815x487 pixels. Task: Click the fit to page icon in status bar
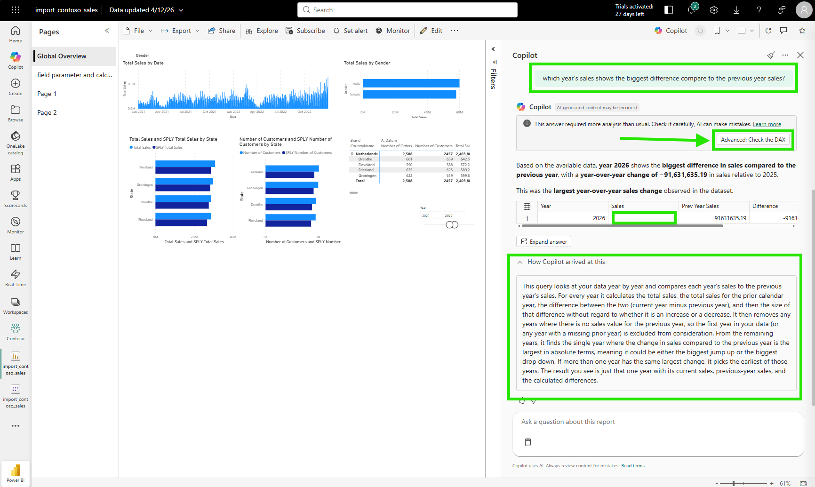(x=803, y=483)
